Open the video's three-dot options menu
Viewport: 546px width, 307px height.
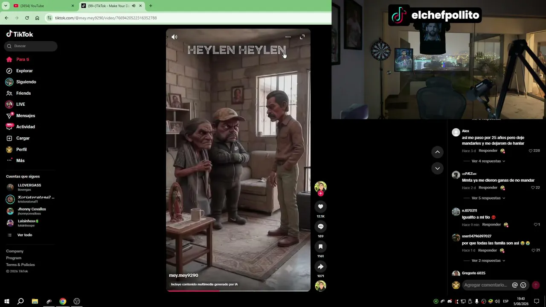288,37
